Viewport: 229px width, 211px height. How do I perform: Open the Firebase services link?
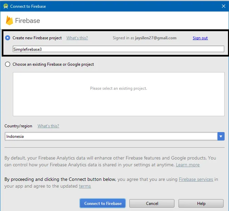pyautogui.click(x=196, y=179)
